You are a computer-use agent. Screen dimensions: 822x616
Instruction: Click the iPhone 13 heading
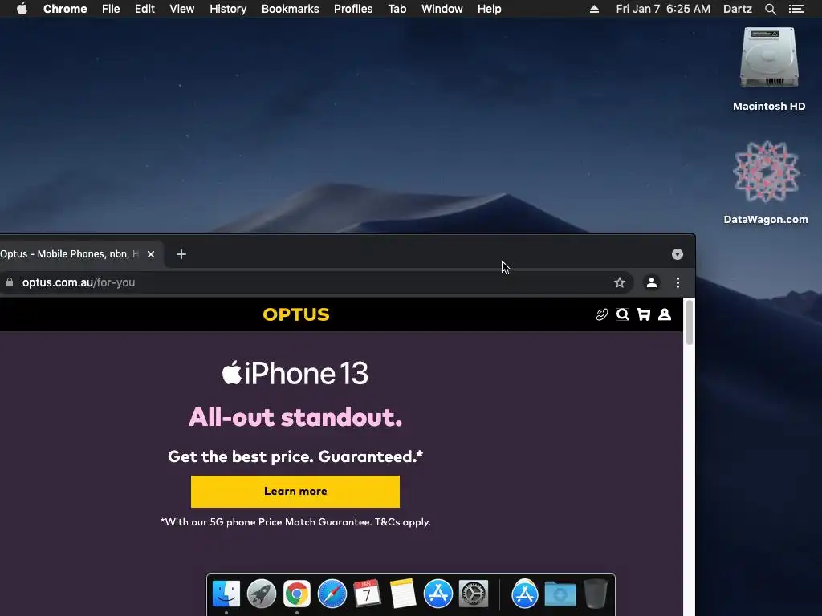coord(295,373)
